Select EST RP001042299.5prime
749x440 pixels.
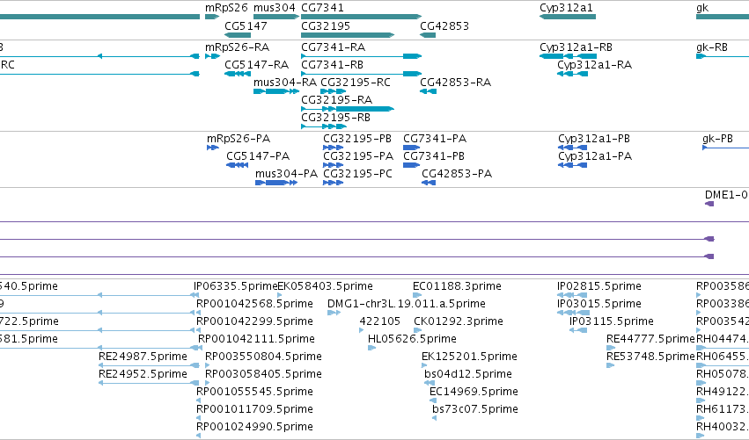click(254, 321)
